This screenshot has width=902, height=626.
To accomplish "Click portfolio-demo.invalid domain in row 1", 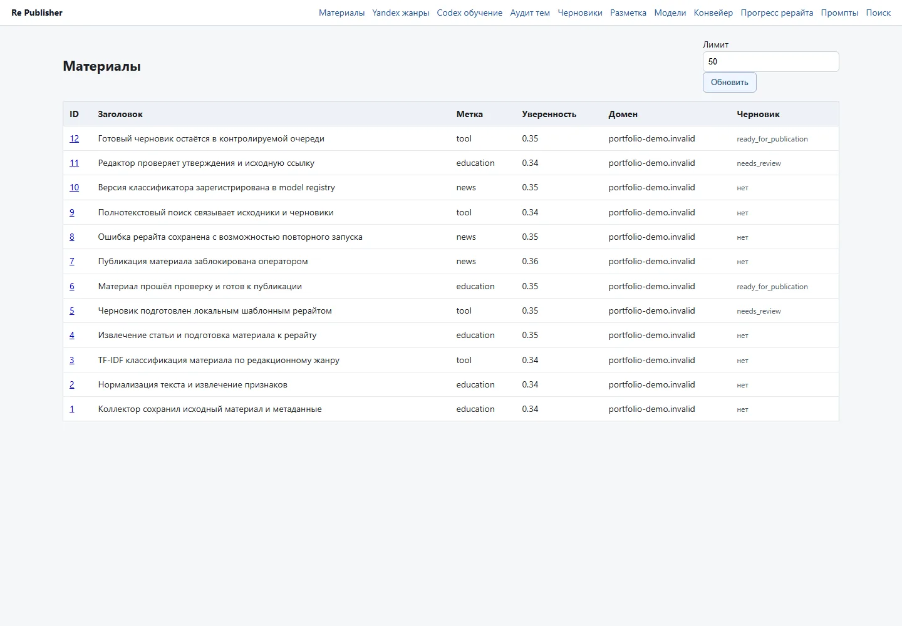I will coord(651,409).
